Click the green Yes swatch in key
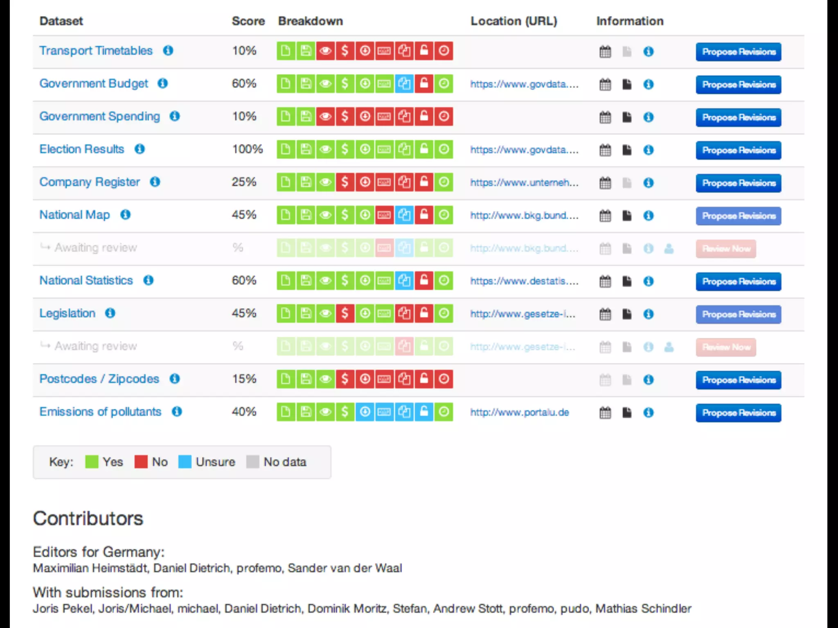The image size is (838, 628). 92,462
